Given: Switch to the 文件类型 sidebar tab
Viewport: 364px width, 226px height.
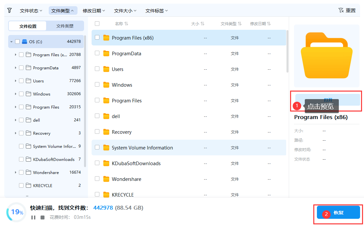Looking at the screenshot, I should click(x=64, y=26).
